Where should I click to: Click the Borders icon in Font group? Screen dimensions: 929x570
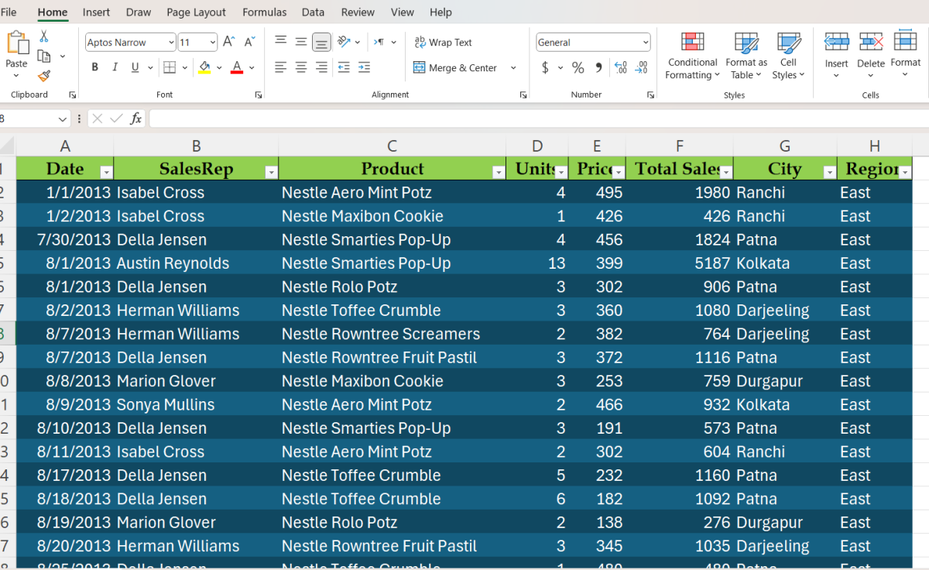point(170,67)
